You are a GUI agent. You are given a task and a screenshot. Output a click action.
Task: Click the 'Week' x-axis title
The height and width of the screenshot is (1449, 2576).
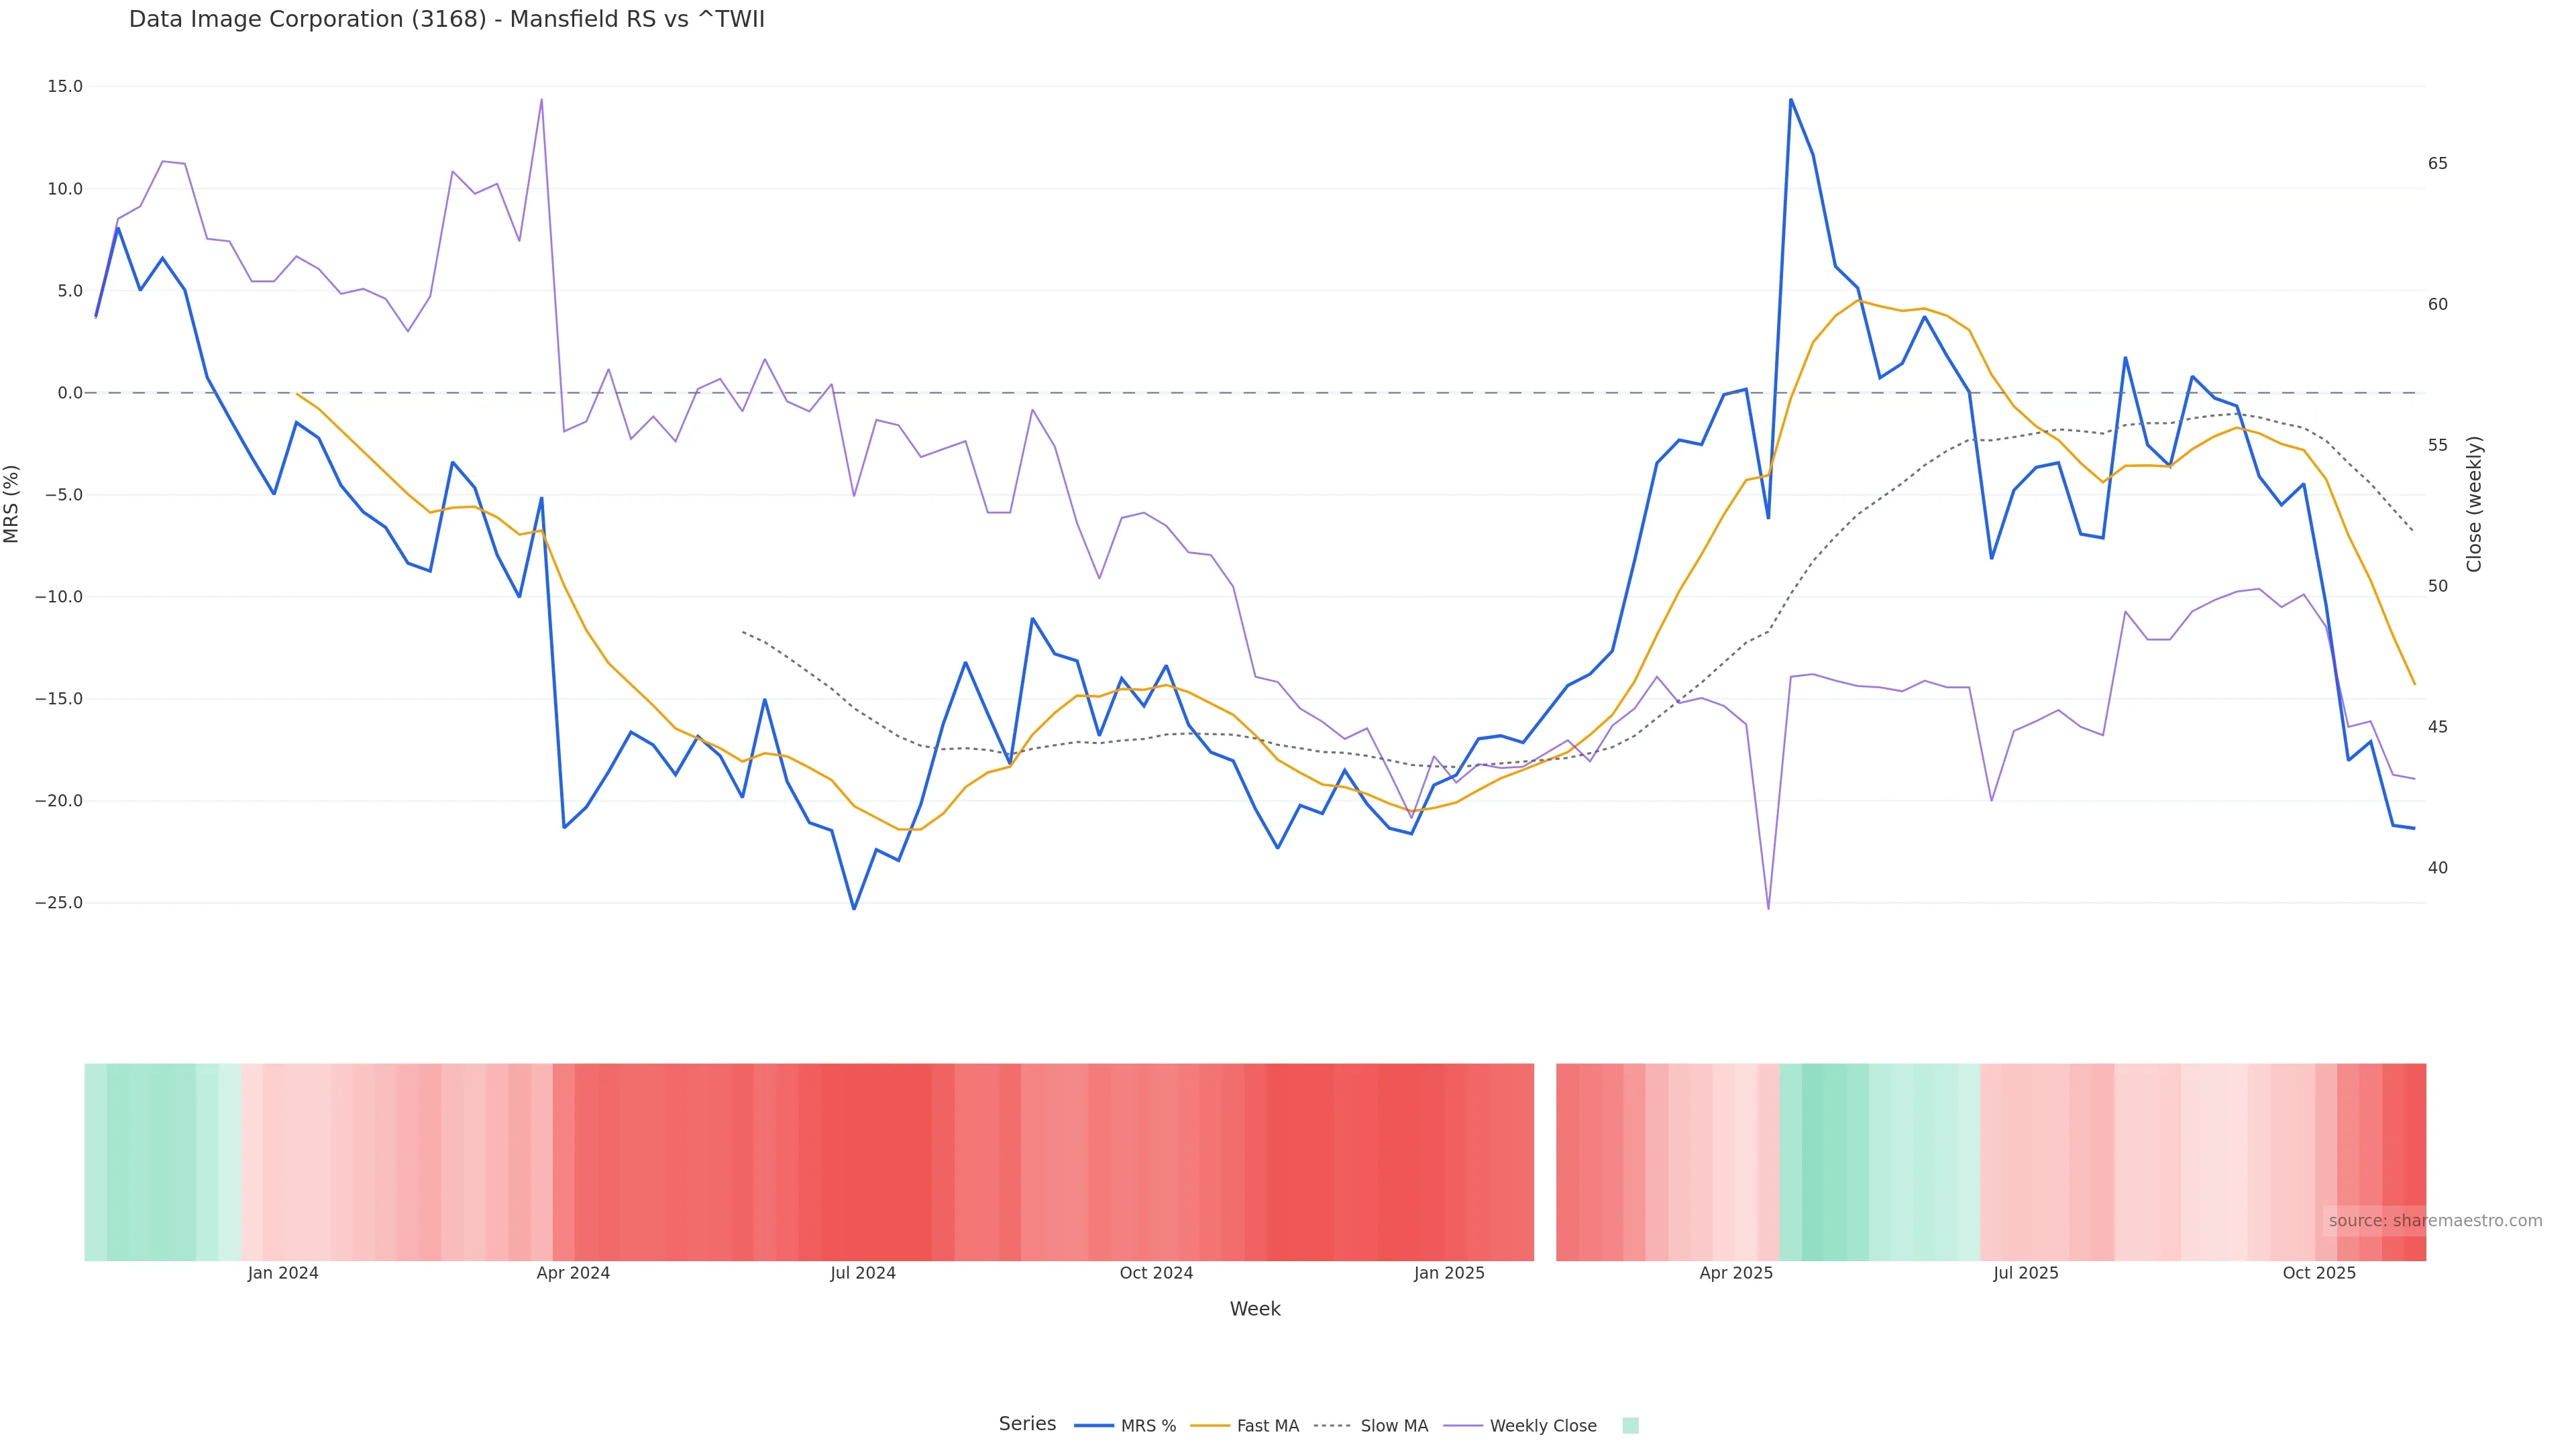point(1254,1309)
